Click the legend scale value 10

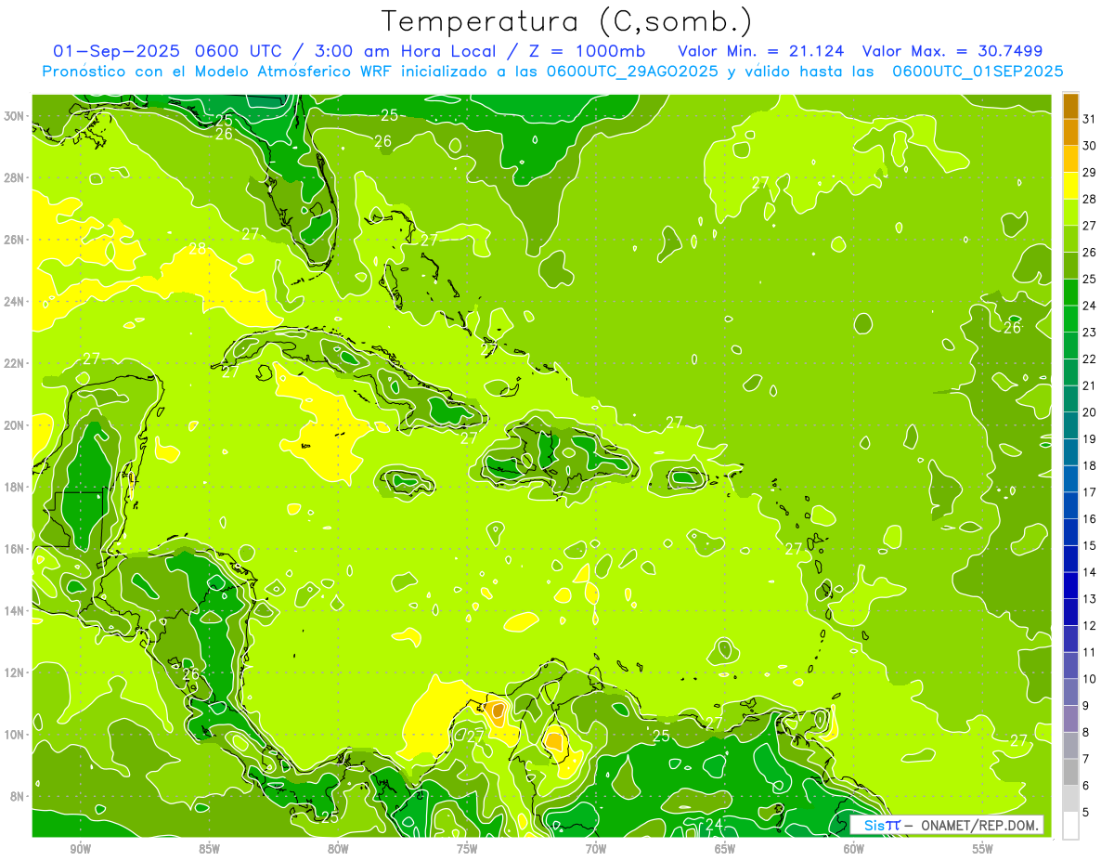pyautogui.click(x=1090, y=679)
